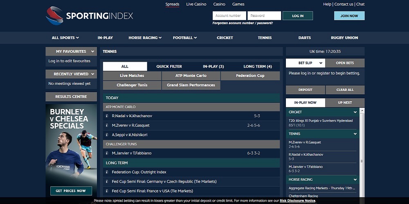
Task: Click the Sporting Index logo
Action: (90, 16)
